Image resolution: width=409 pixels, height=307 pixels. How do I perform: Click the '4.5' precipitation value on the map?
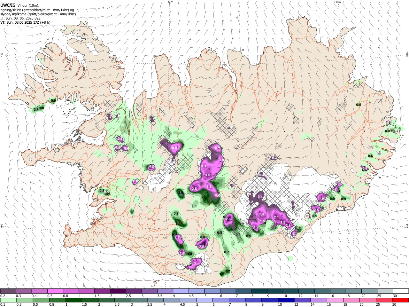[152, 167]
